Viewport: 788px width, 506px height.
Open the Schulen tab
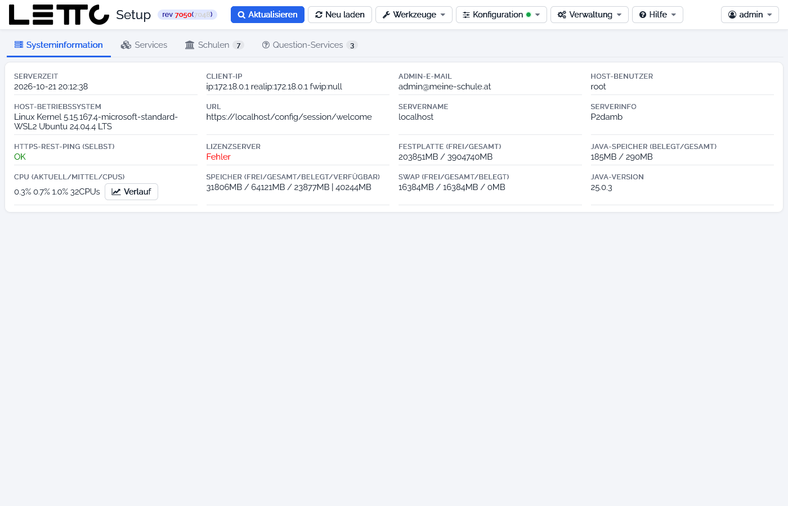(x=214, y=45)
